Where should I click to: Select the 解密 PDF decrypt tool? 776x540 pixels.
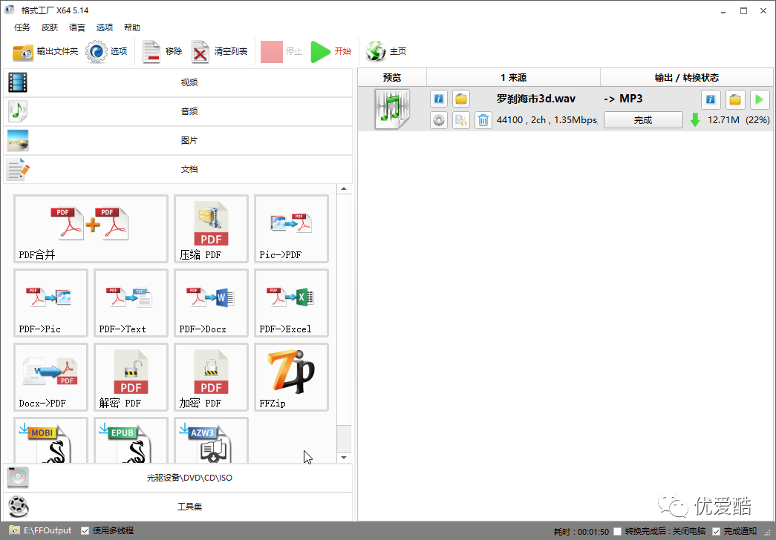tap(131, 377)
